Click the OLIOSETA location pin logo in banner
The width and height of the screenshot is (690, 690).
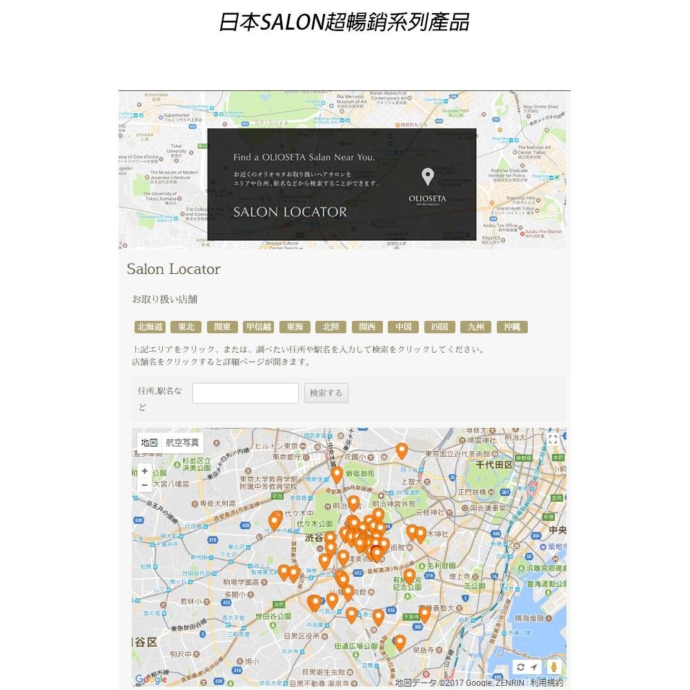pyautogui.click(x=428, y=177)
